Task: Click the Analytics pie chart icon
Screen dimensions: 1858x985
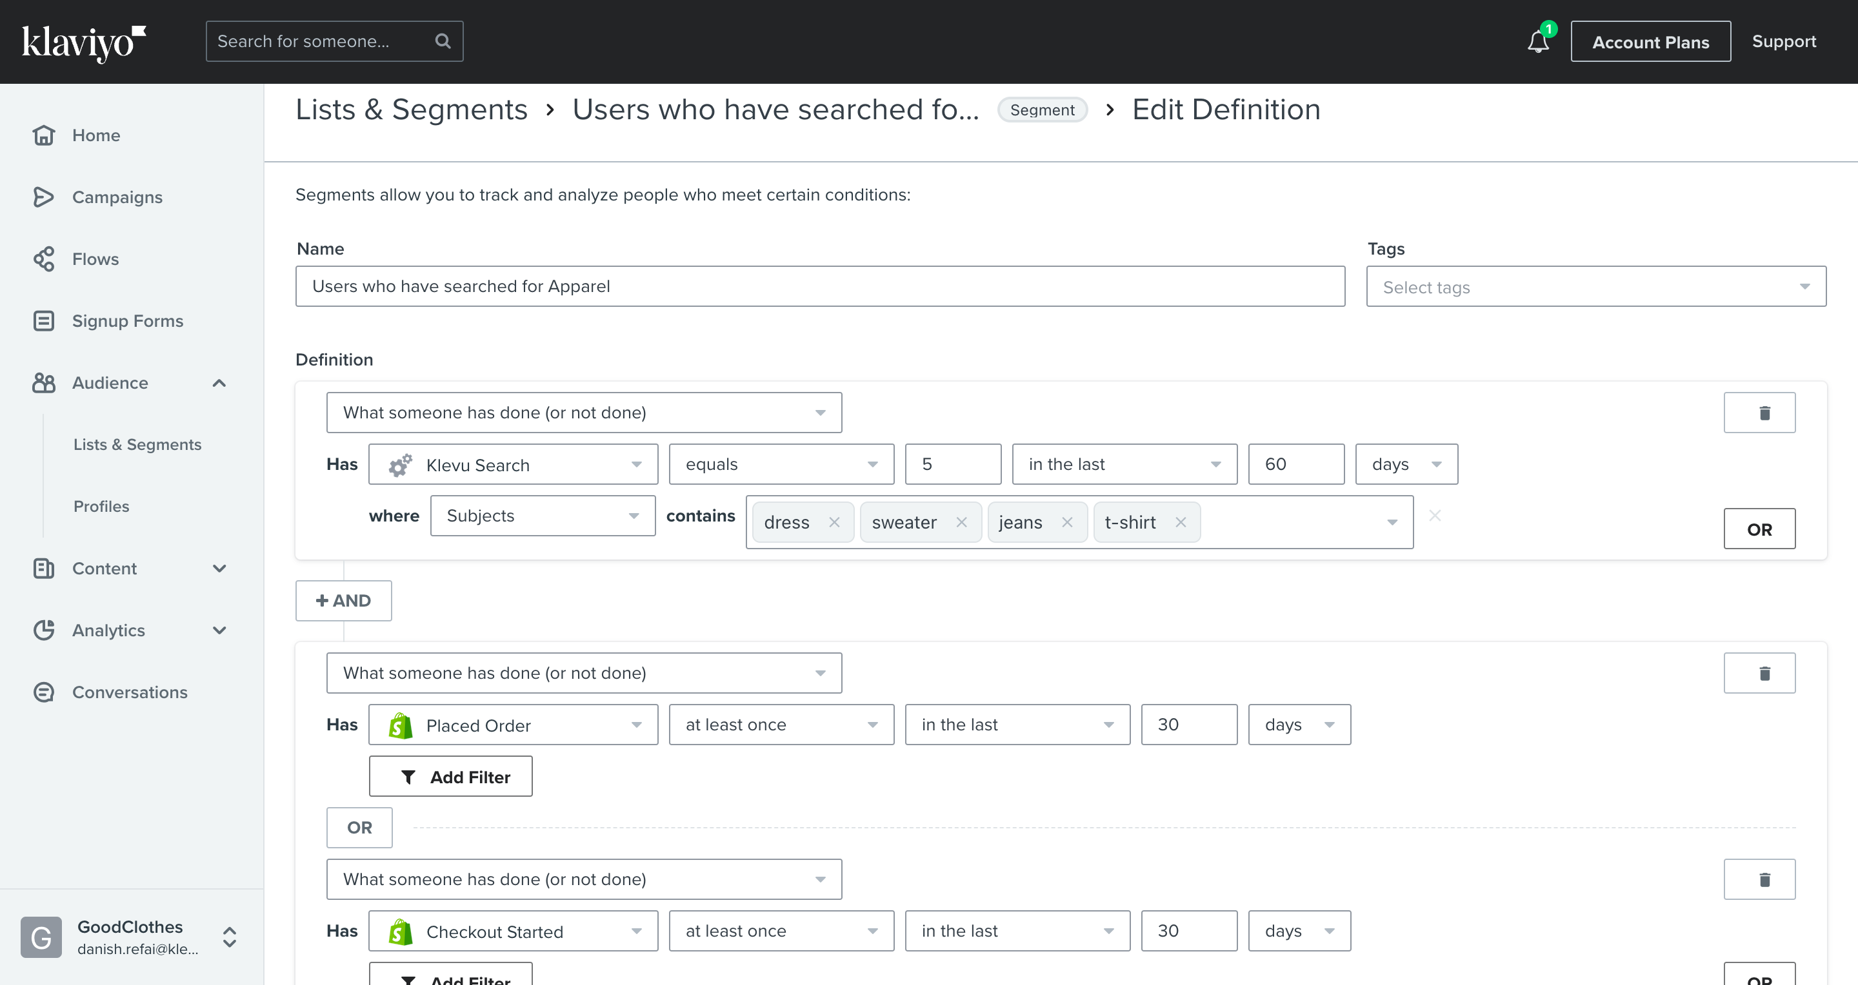Action: pyautogui.click(x=43, y=630)
